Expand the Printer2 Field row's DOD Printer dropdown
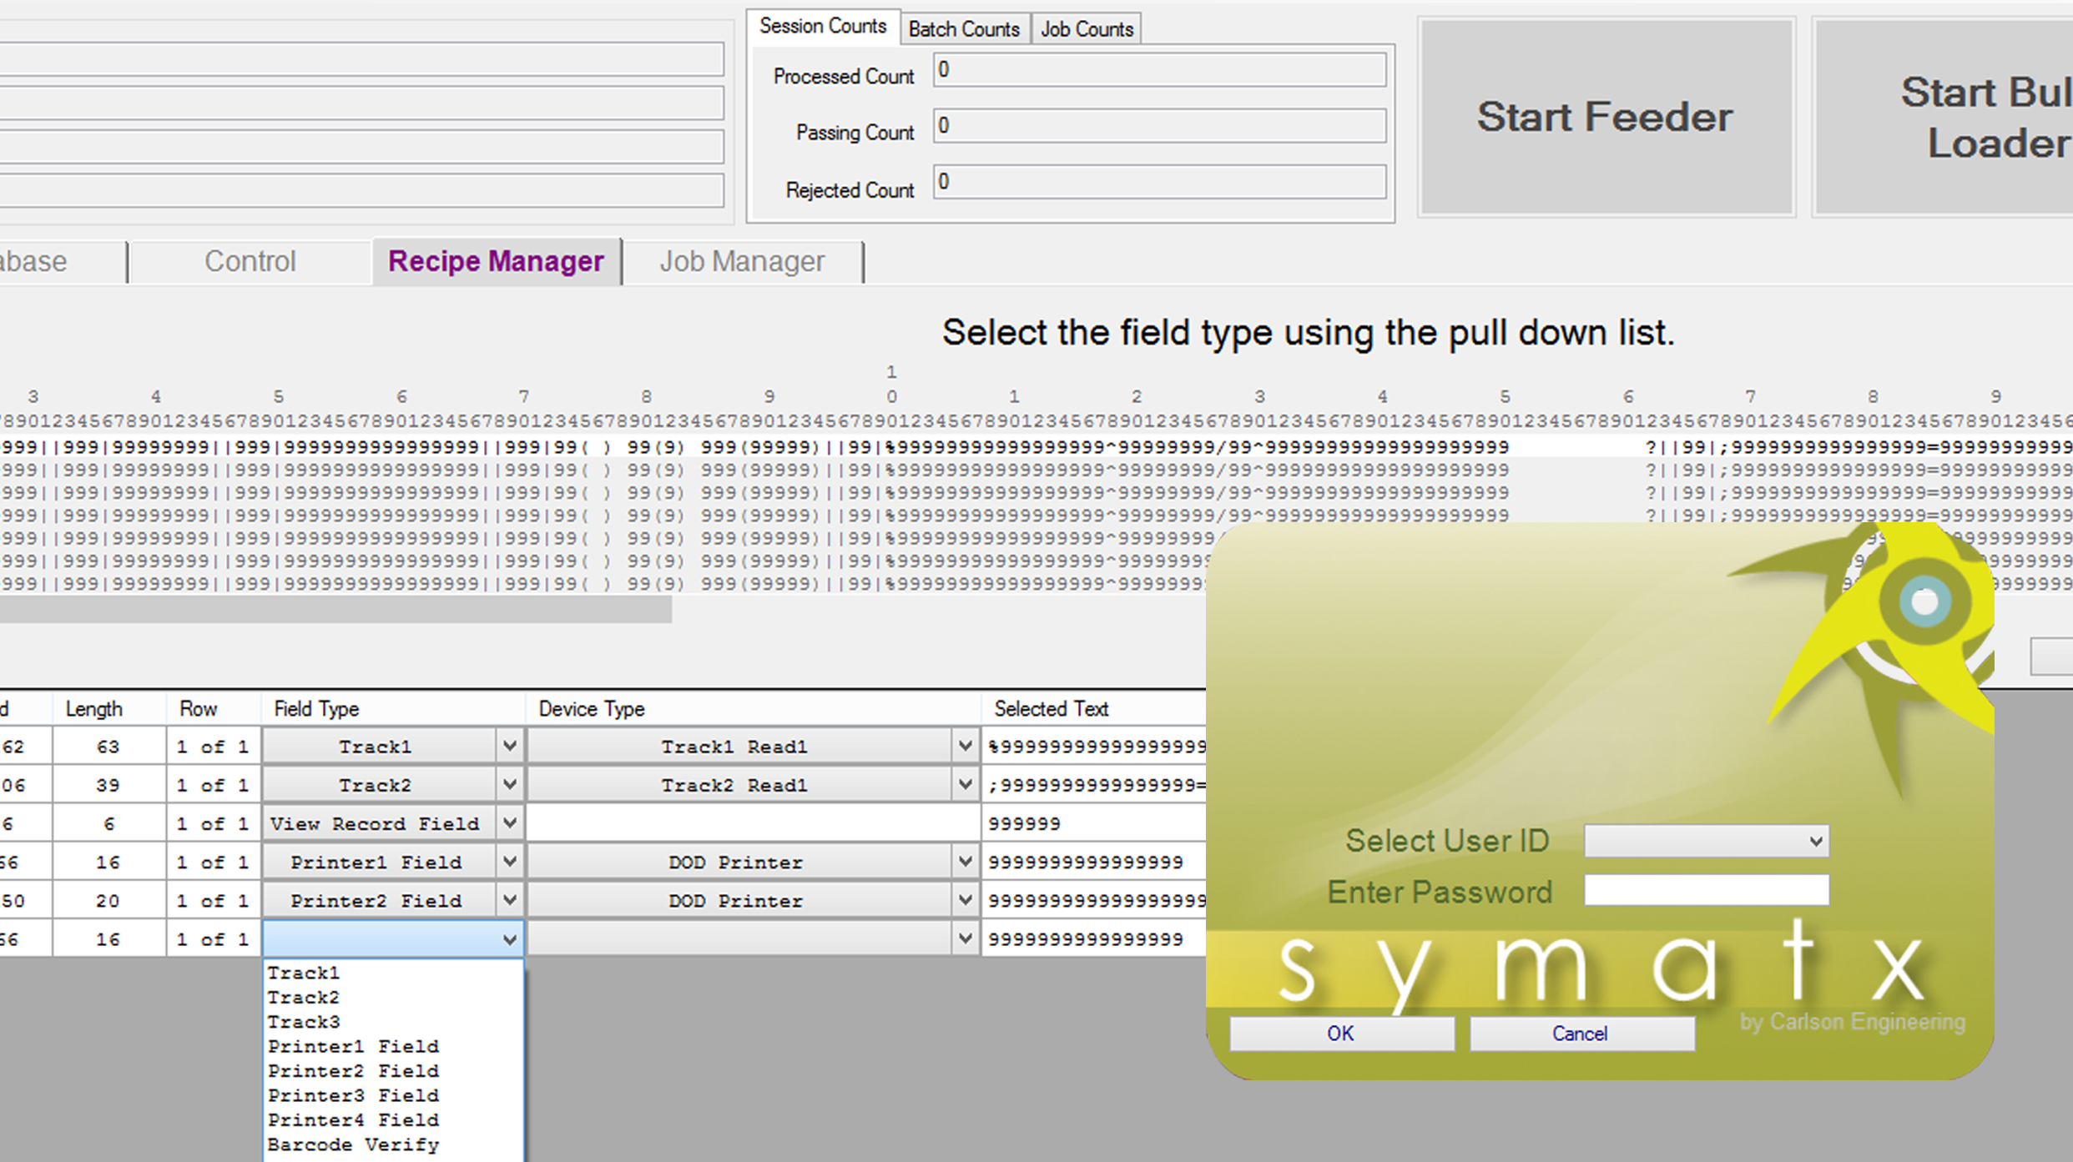 [965, 901]
